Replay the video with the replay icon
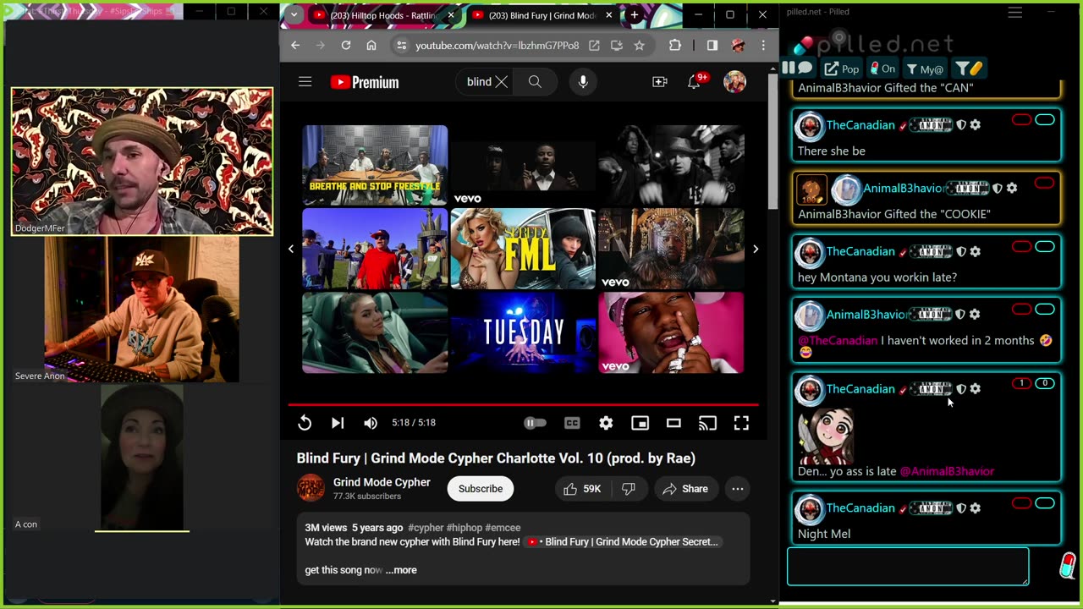The width and height of the screenshot is (1083, 609). (x=305, y=423)
